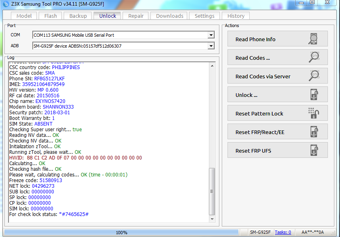Click the Checking Super user right true line

(x=46, y=129)
